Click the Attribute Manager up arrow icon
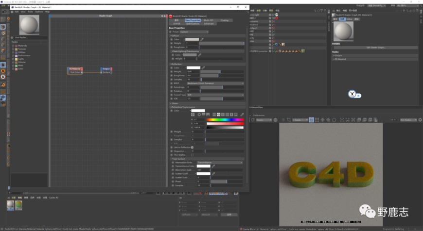 point(404,11)
